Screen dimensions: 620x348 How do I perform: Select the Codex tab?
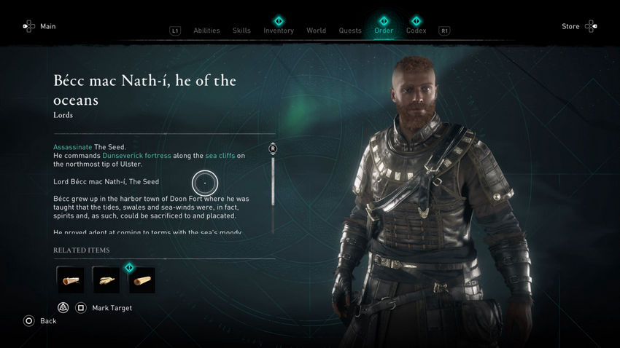[416, 31]
